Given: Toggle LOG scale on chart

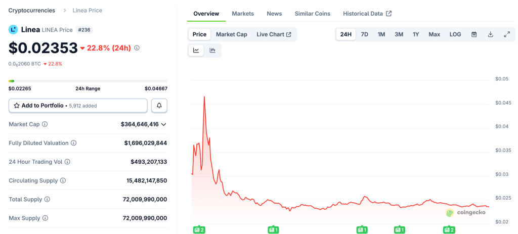Looking at the screenshot, I should point(455,34).
